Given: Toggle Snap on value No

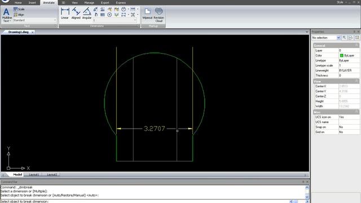Looking at the screenshot, I should 349,127.
